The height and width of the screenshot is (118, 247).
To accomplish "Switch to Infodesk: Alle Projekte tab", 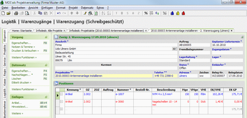I will [49, 31].
